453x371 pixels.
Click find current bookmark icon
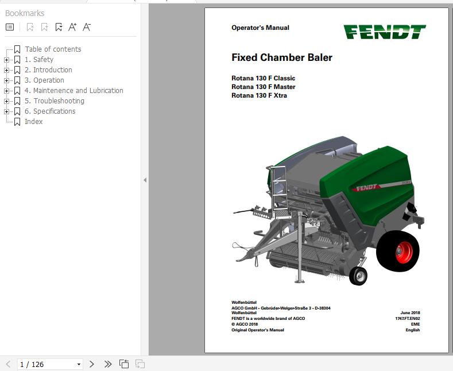coord(59,27)
